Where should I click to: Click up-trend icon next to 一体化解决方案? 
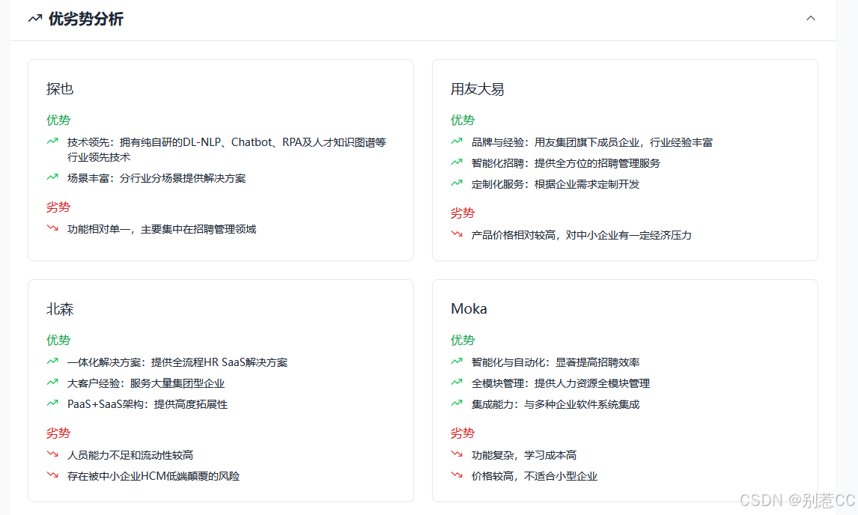click(52, 362)
